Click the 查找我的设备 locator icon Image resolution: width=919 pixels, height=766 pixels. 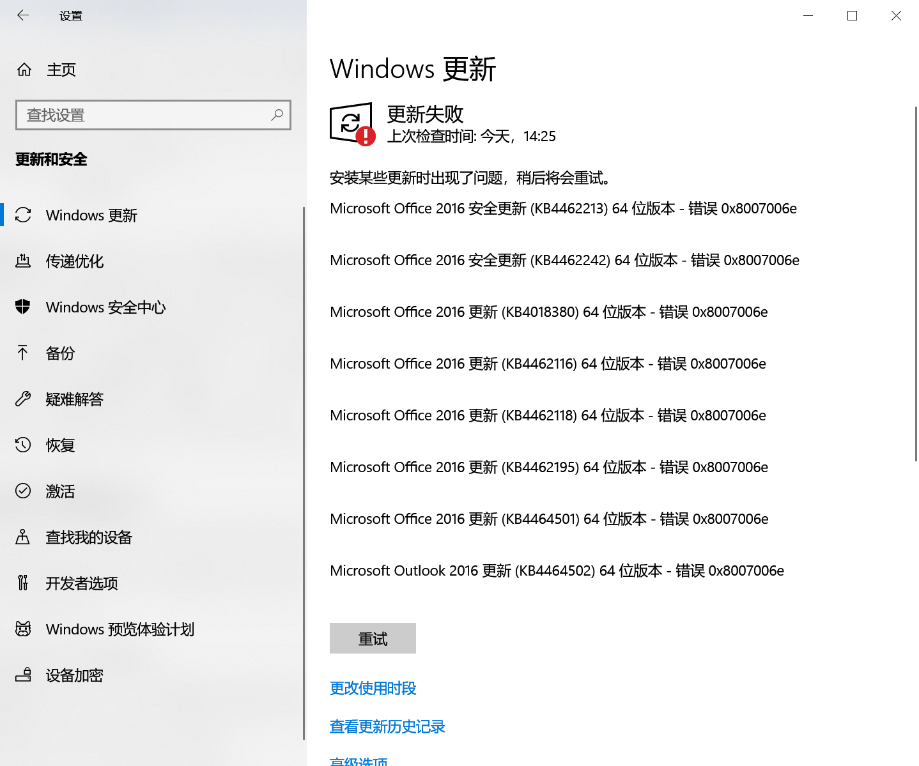click(23, 537)
